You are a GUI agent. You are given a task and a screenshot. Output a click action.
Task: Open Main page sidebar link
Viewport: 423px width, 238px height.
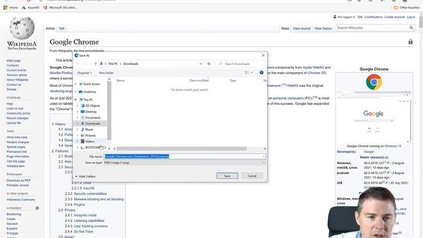(x=13, y=61)
